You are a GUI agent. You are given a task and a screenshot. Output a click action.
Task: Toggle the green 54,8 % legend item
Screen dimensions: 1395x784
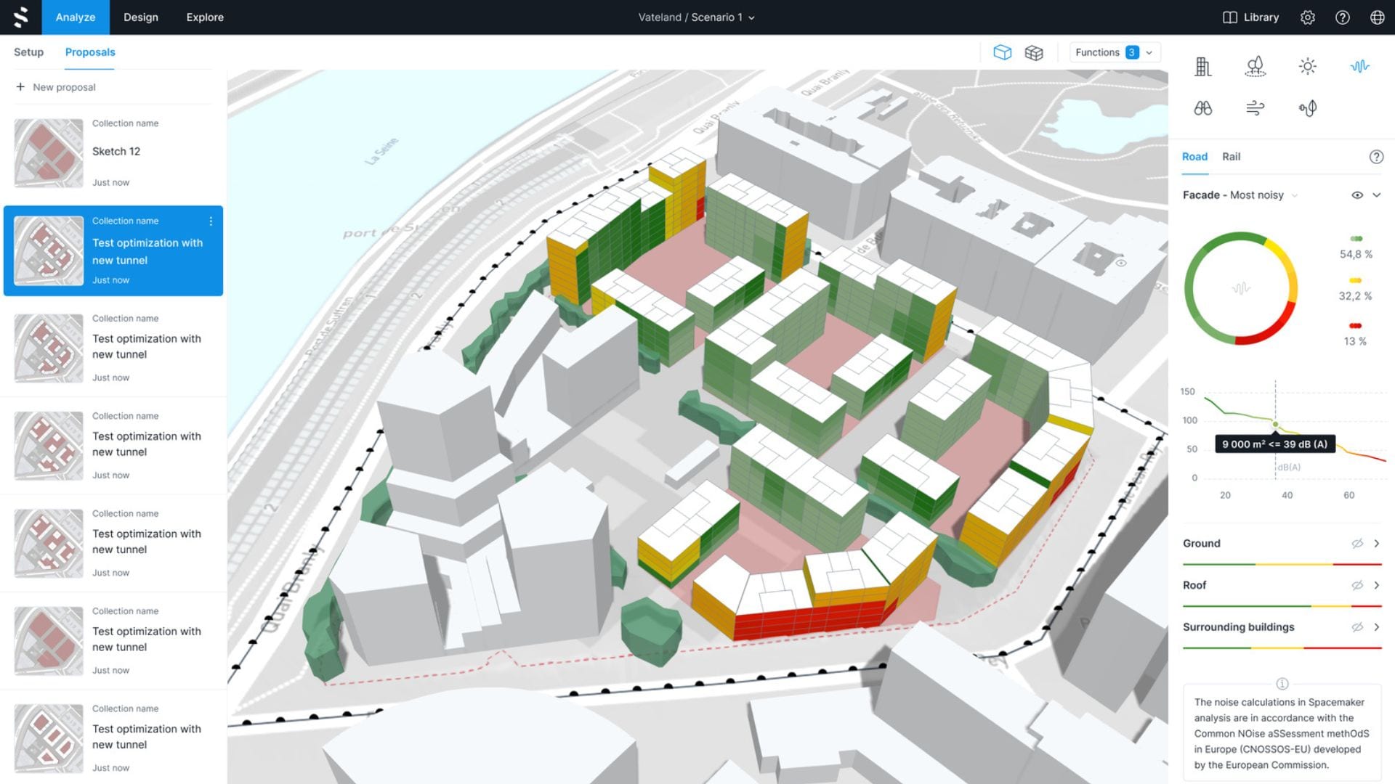[1356, 247]
